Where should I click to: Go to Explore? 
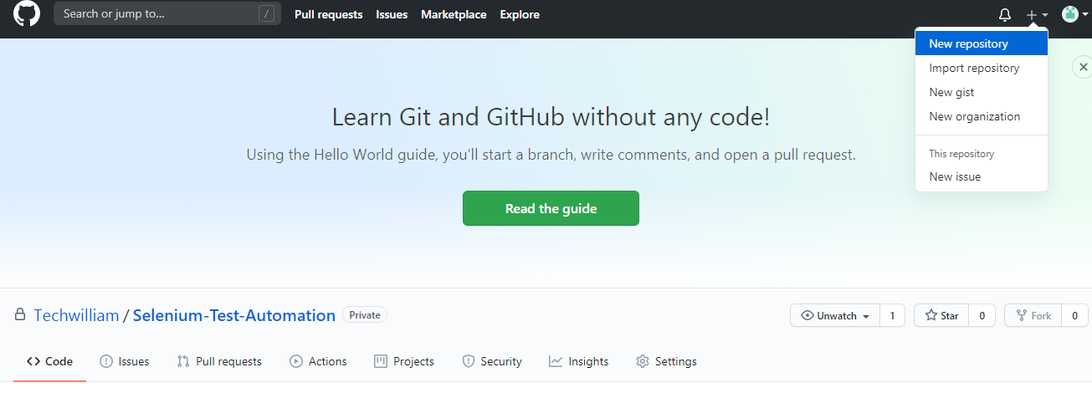pos(520,14)
